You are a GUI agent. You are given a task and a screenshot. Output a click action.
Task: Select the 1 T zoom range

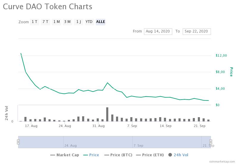tap(35, 22)
